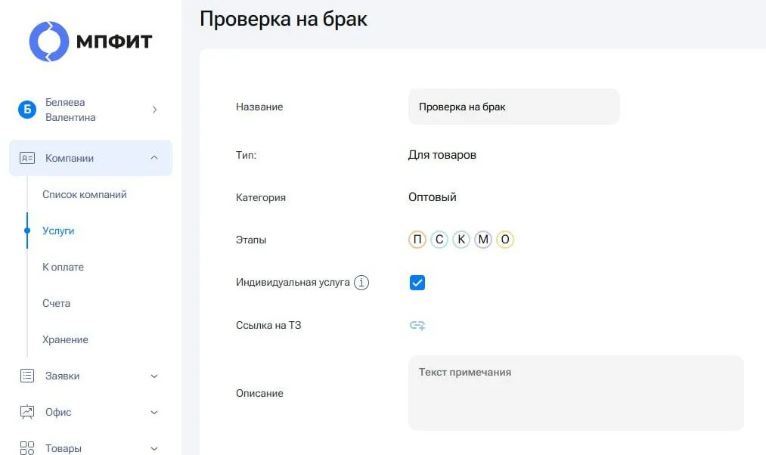The width and height of the screenshot is (766, 455).
Task: Click the Для товаров type value
Action: [x=442, y=155]
